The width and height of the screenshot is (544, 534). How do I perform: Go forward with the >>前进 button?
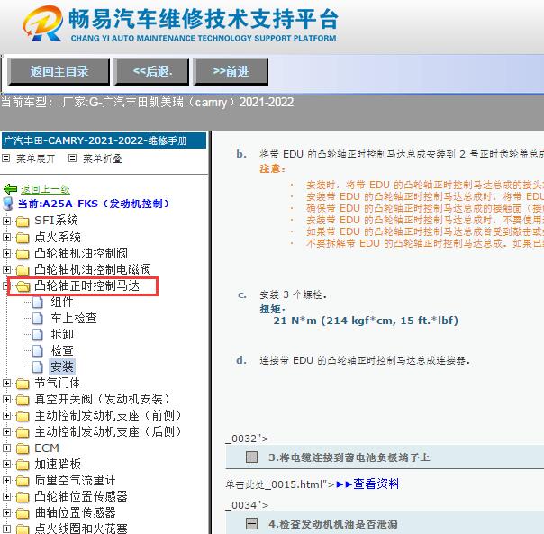[231, 72]
